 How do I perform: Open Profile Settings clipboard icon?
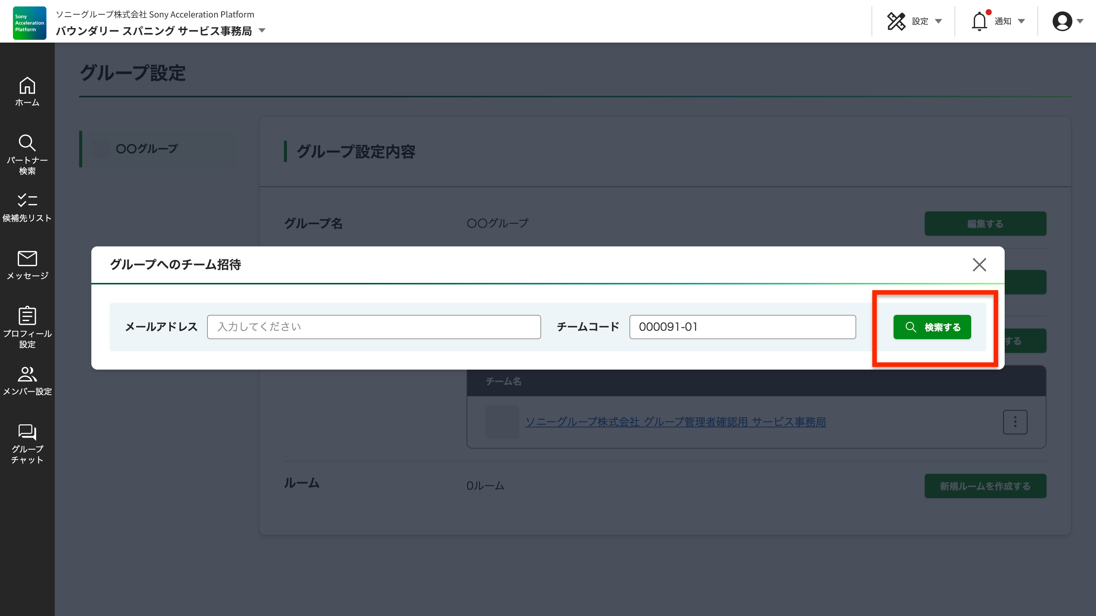click(27, 316)
